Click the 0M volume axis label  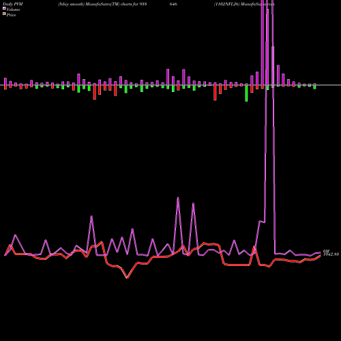click(326, 251)
